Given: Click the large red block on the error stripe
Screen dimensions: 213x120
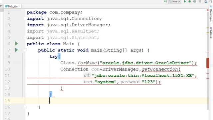Looking at the screenshot, I should pos(208,63).
